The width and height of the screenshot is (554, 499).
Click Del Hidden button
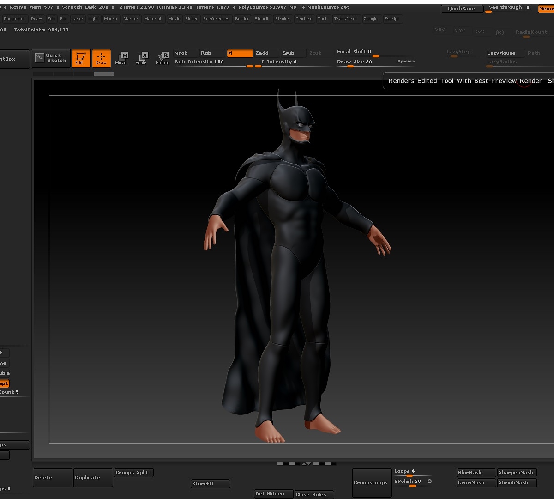point(274,494)
